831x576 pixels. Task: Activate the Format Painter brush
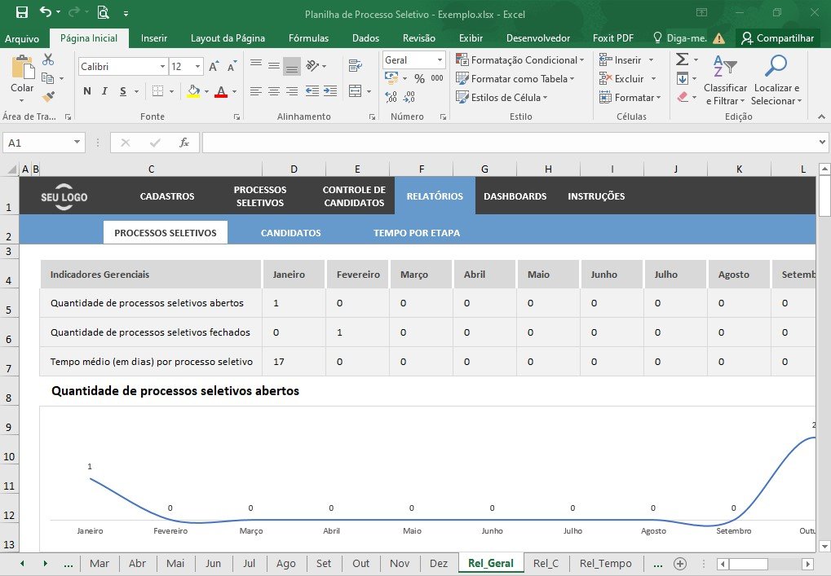point(48,96)
